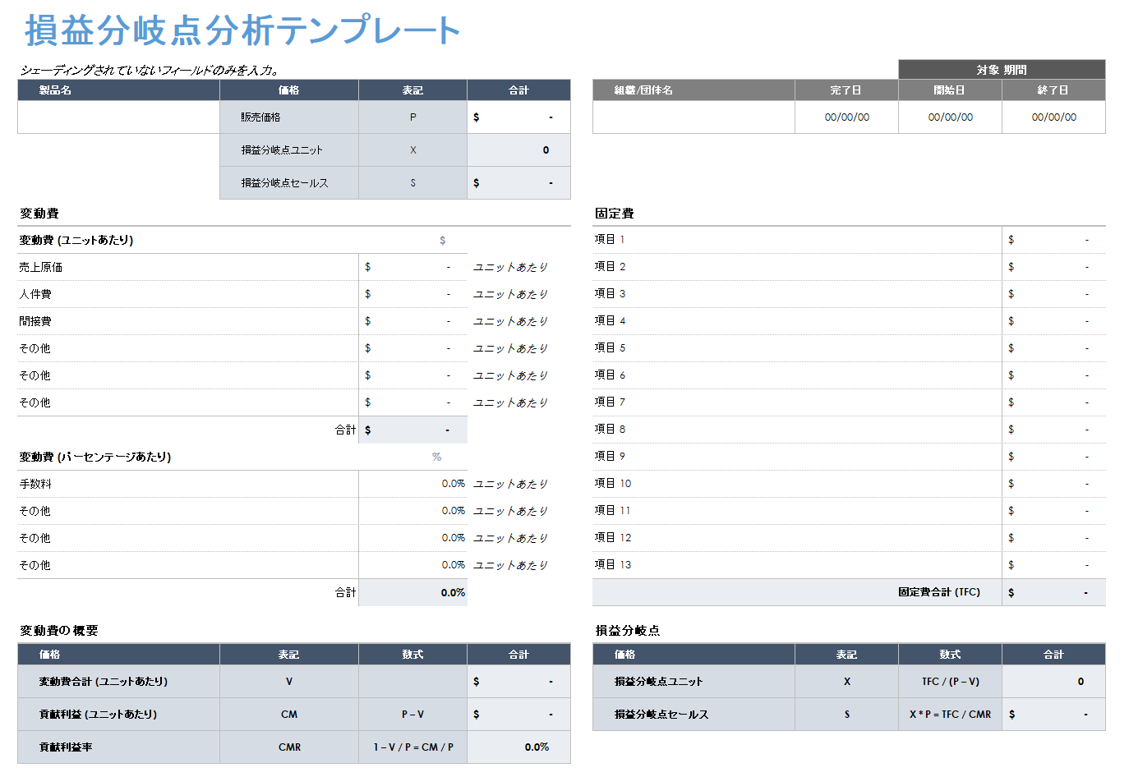Select the 項目 1 label

pyautogui.click(x=610, y=239)
